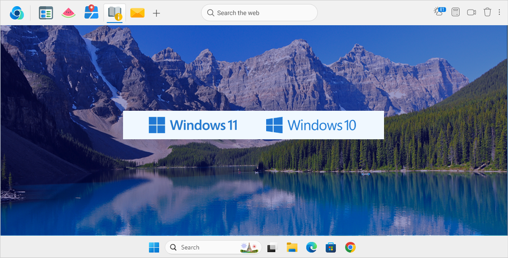The height and width of the screenshot is (258, 508).
Task: Click the blue swirl app logo
Action: [x=16, y=13]
